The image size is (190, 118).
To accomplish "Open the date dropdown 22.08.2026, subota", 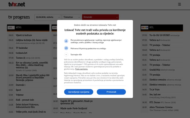I will pos(47,17).
